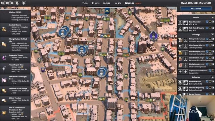Click the Backroom Brick Wine Operation building icon
This screenshot has height=121, width=215.
pos(180,59)
